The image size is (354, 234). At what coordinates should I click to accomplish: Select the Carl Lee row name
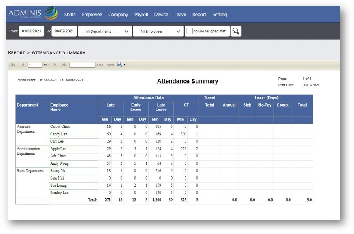coord(56,141)
